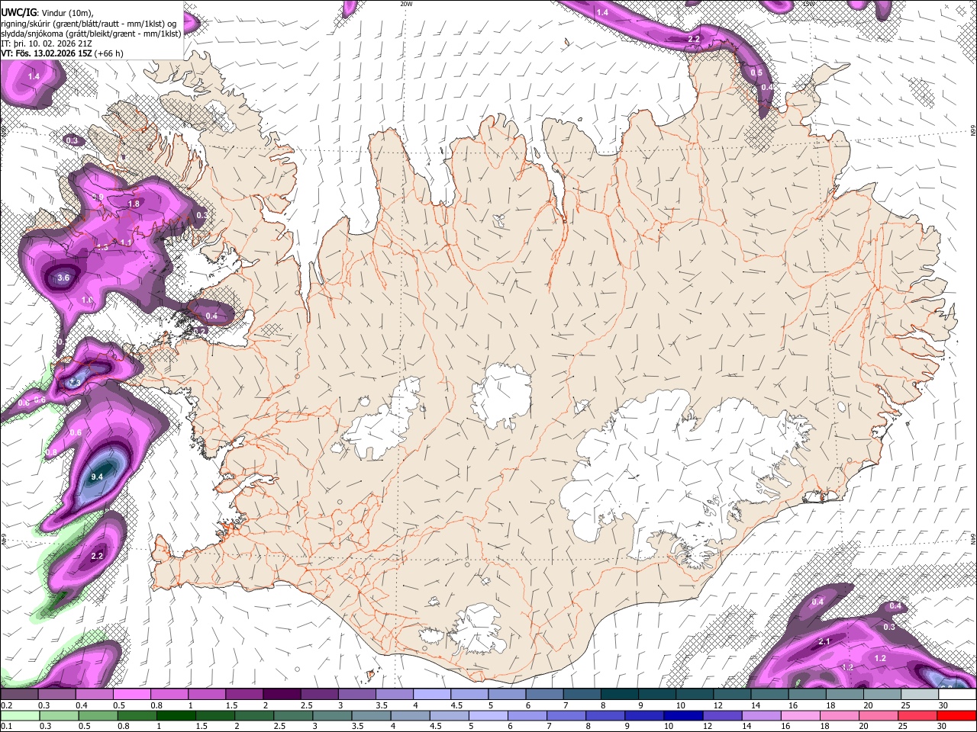Viewport: 977px width, 732px height.
Task: Click the 'VT: Fös. 13.02.2026 15Z (+66 h)' line
Action: [x=63, y=53]
